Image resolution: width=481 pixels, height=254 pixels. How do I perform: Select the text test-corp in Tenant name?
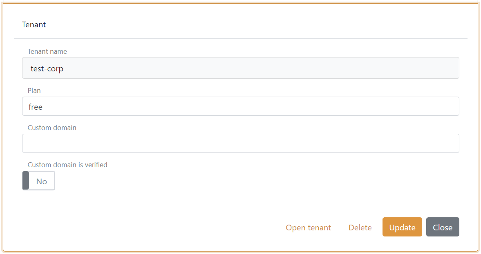pos(47,68)
